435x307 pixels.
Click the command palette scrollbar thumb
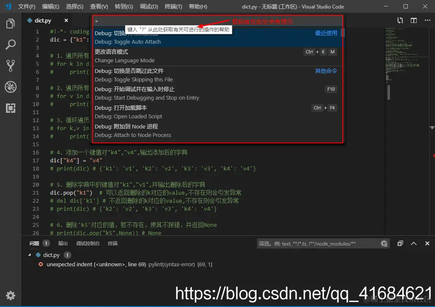point(342,33)
